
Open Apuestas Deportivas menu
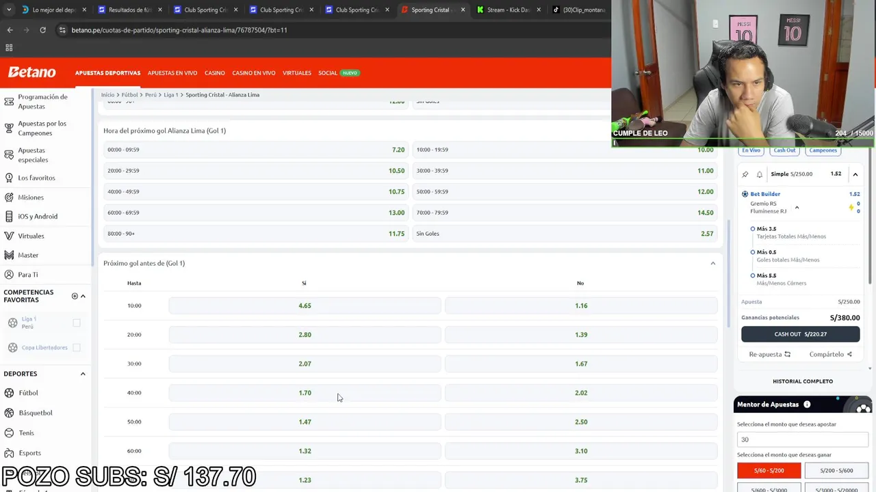point(107,72)
